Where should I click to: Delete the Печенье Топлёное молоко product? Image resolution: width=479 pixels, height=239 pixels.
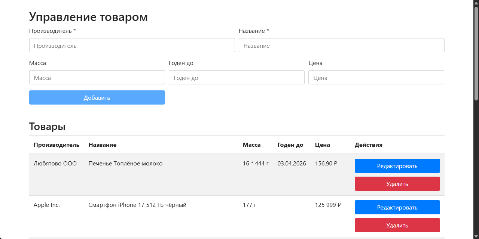click(397, 184)
